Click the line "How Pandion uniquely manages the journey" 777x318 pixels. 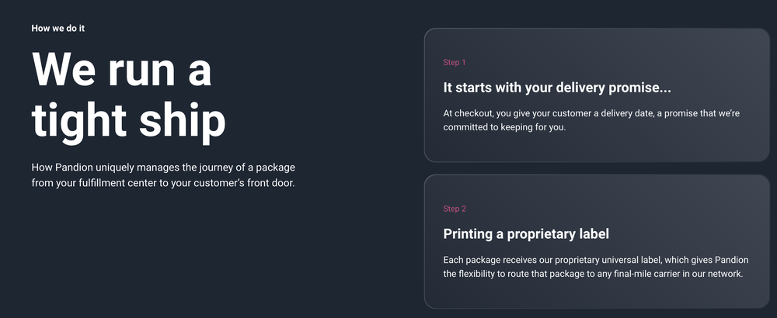tap(163, 168)
